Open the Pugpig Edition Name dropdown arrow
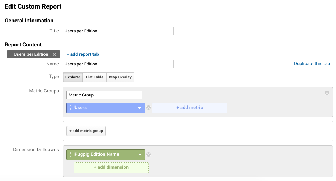 (x=140, y=154)
